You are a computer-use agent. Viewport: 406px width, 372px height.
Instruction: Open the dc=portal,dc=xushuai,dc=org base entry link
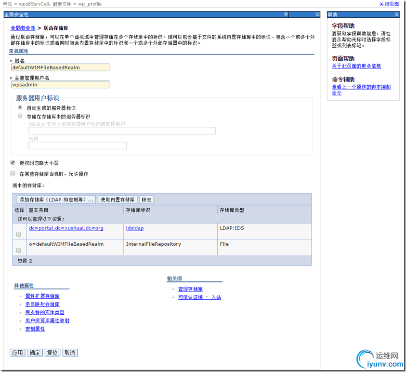(x=66, y=228)
